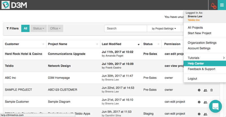Open the Sample Diagram project

point(59,102)
